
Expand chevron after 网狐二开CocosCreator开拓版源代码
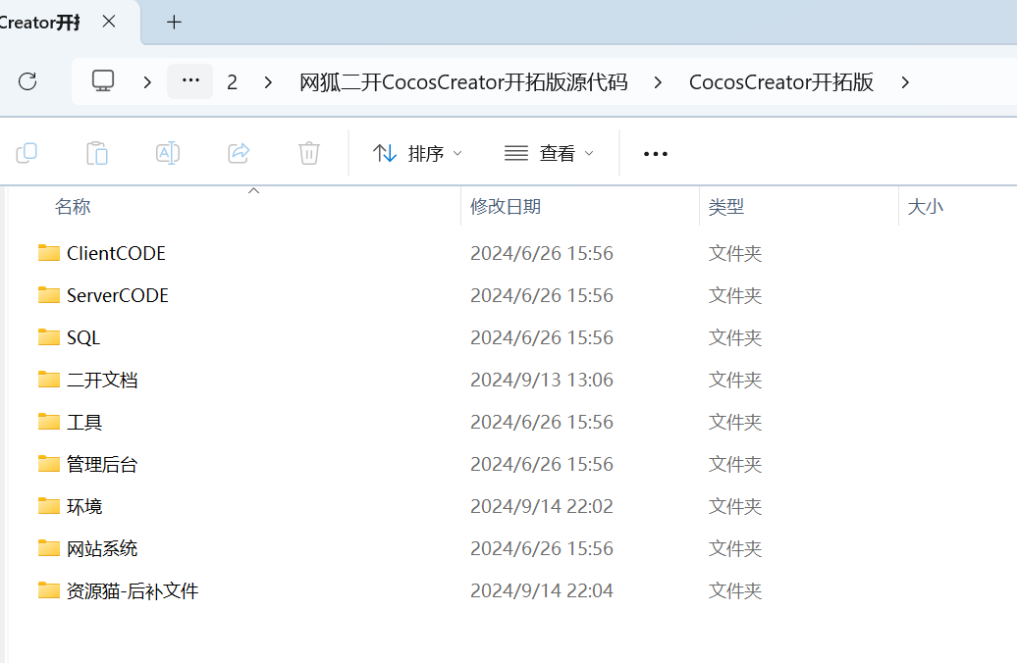pyautogui.click(x=658, y=82)
